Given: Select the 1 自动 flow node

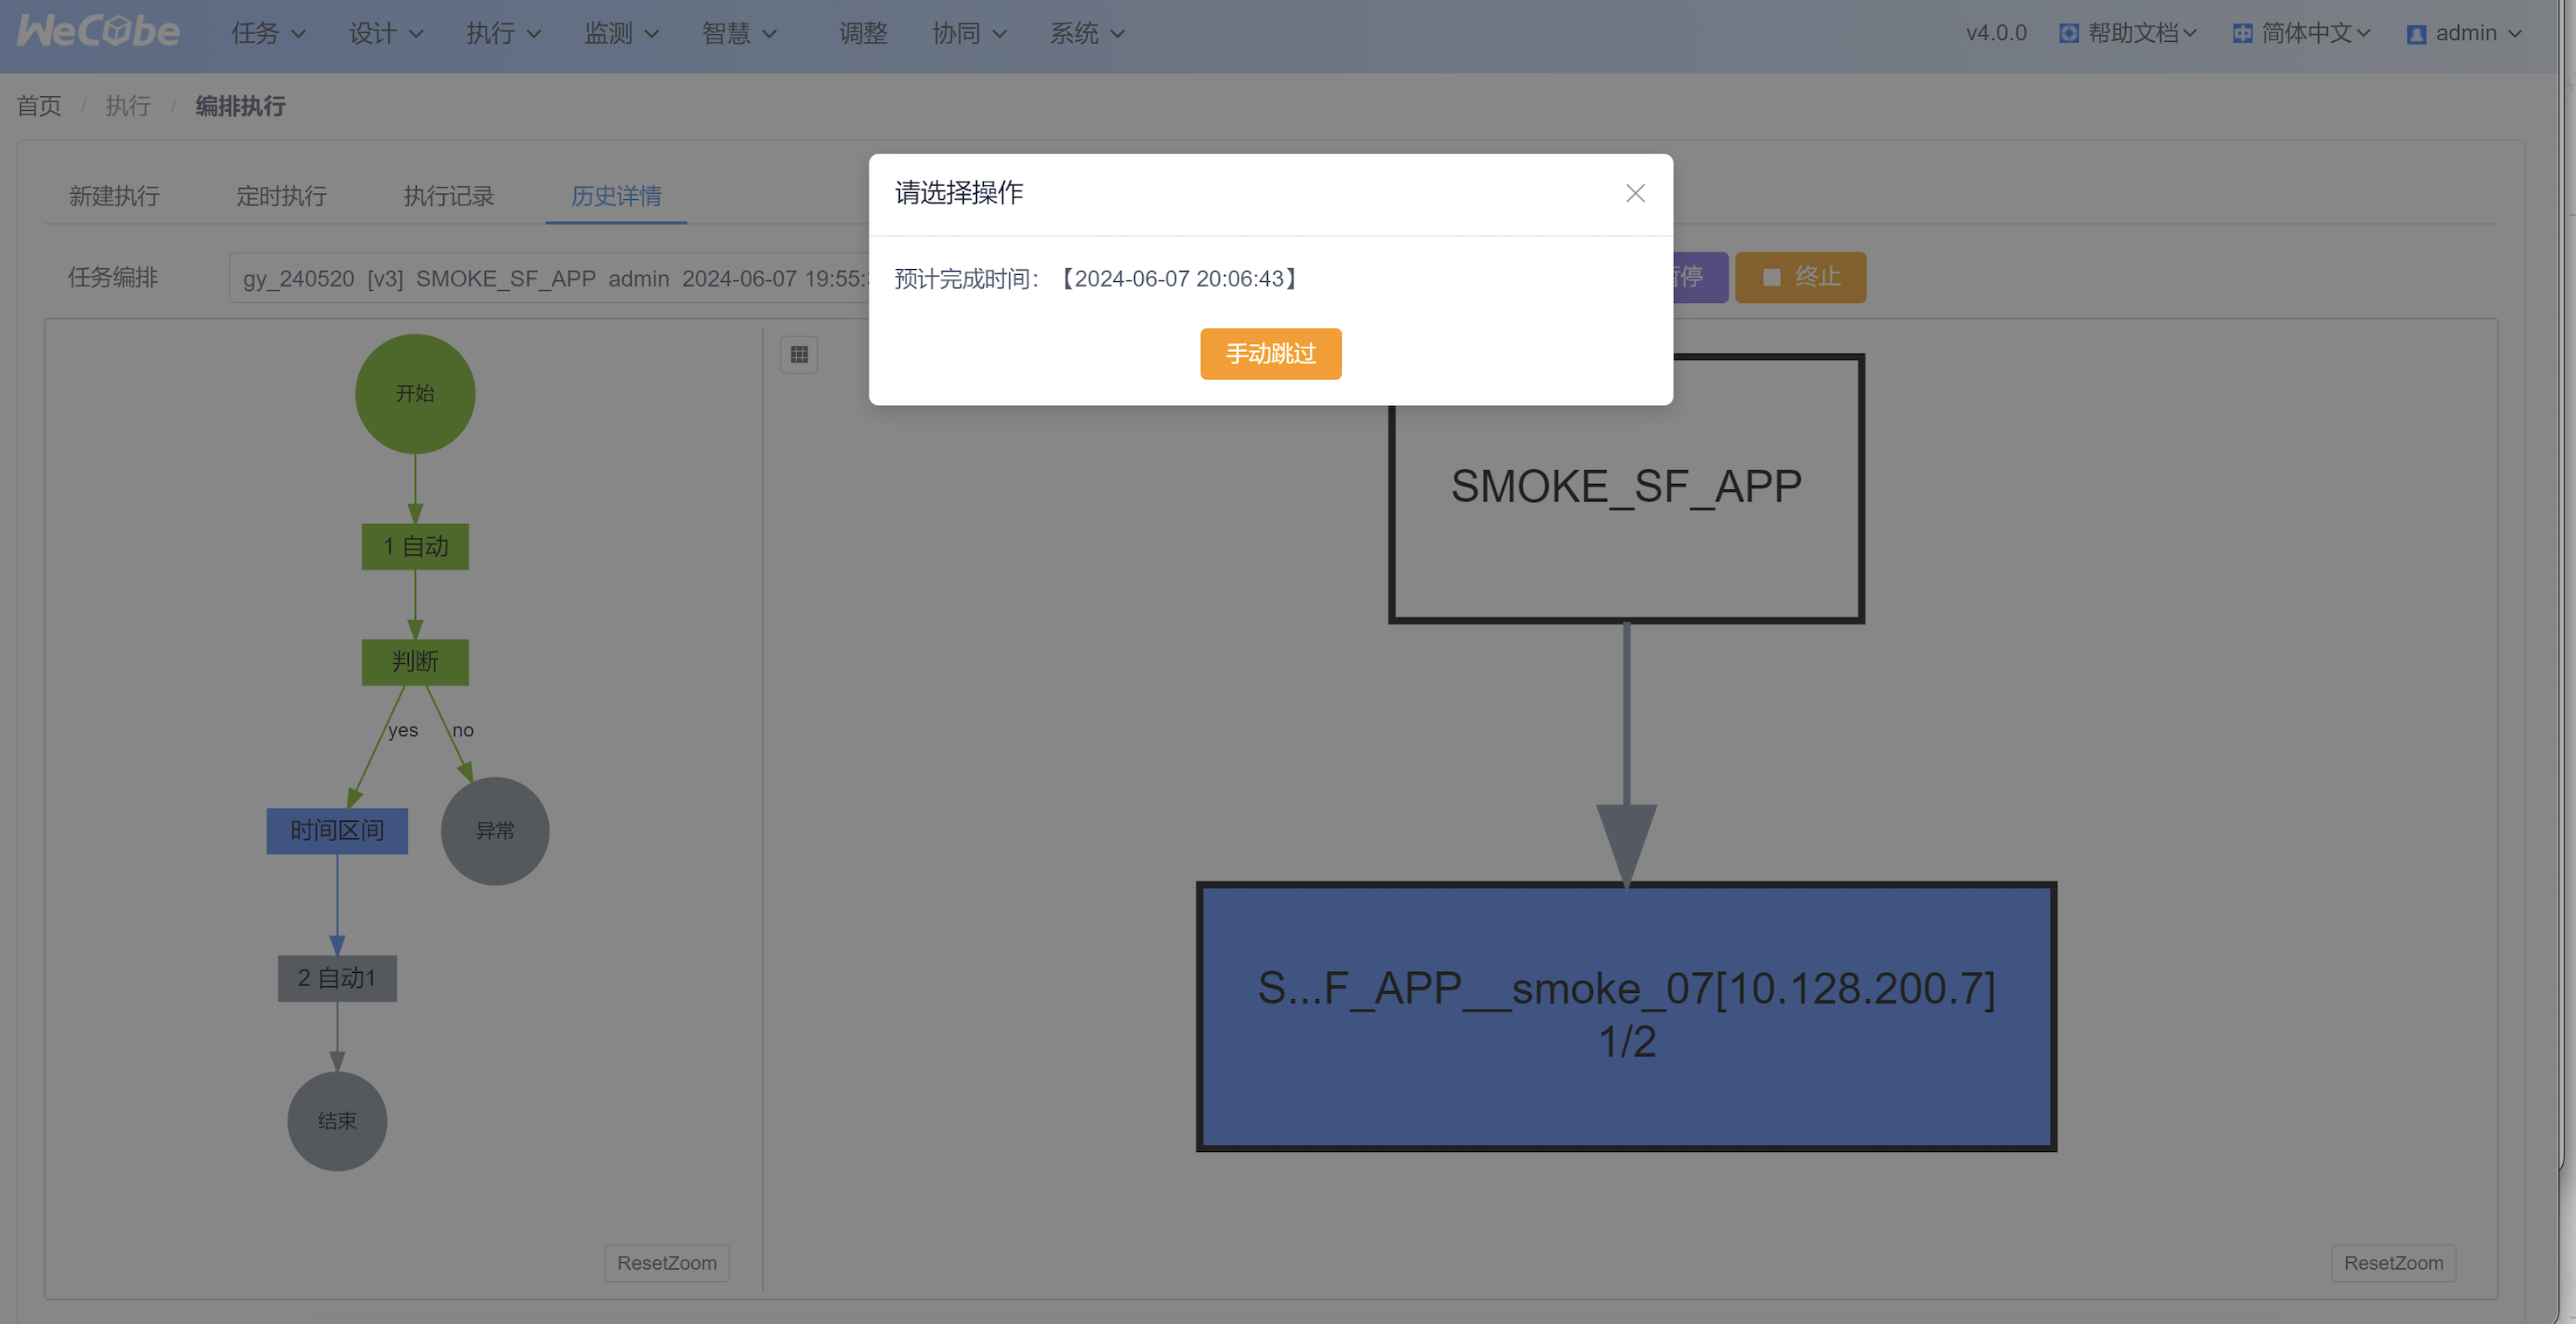Looking at the screenshot, I should pos(415,547).
